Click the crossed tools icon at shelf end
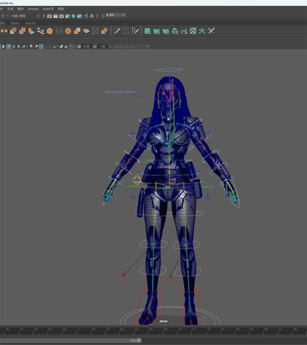 211,31
